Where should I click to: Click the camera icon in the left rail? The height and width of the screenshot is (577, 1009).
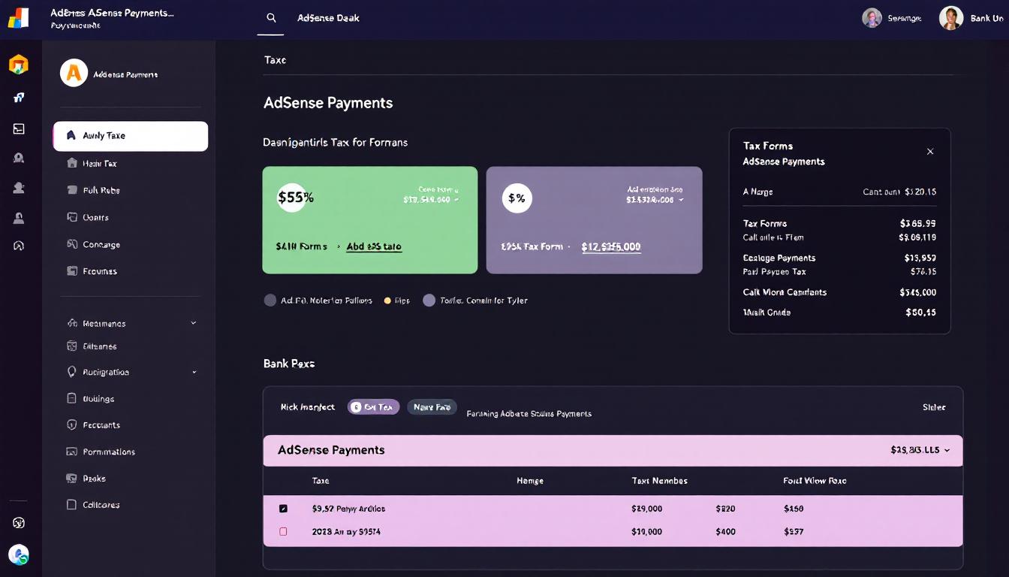[19, 157]
